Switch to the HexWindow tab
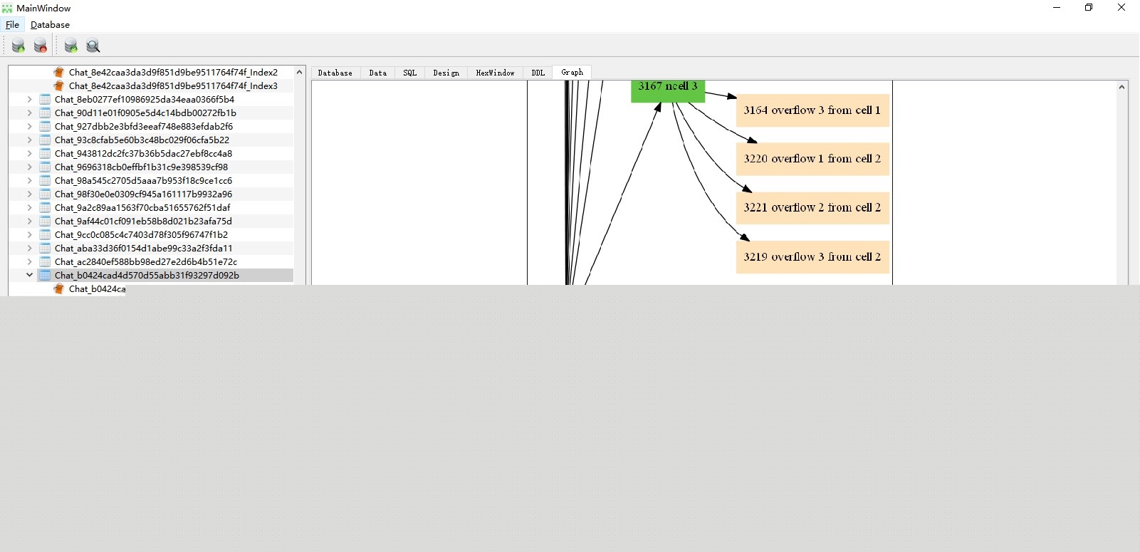This screenshot has width=1140, height=552. coord(495,73)
